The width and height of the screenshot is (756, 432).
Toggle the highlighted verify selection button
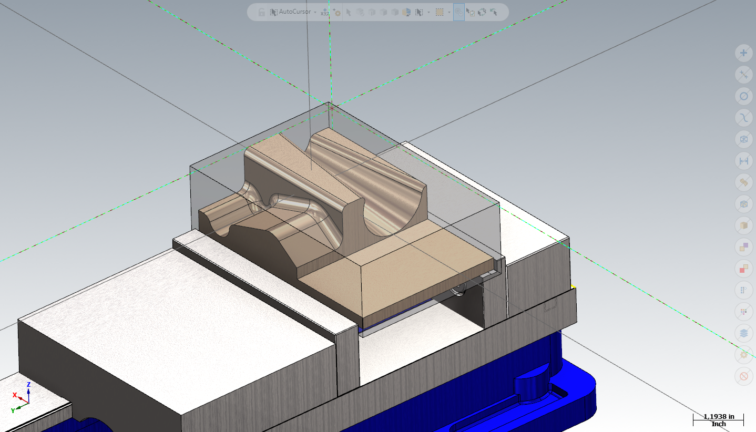tap(459, 12)
